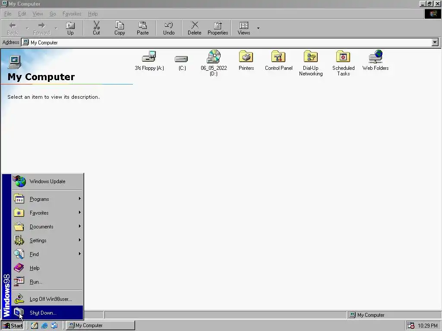Viewport: 442px width, 331px height.
Task: Open Help from the Start menu
Action: 47,268
